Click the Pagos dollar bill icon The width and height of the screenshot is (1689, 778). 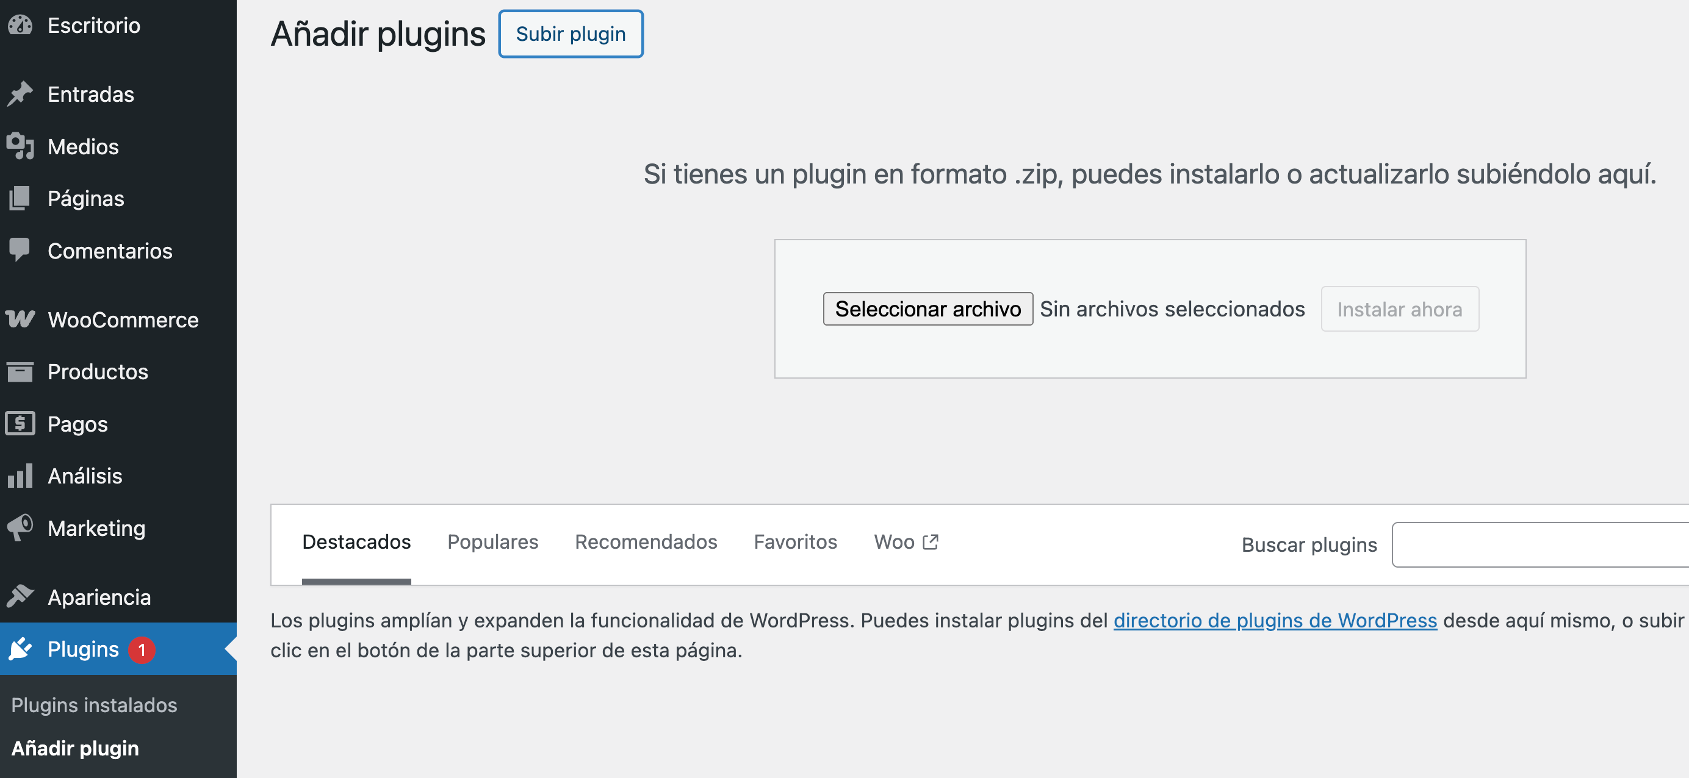click(x=20, y=423)
